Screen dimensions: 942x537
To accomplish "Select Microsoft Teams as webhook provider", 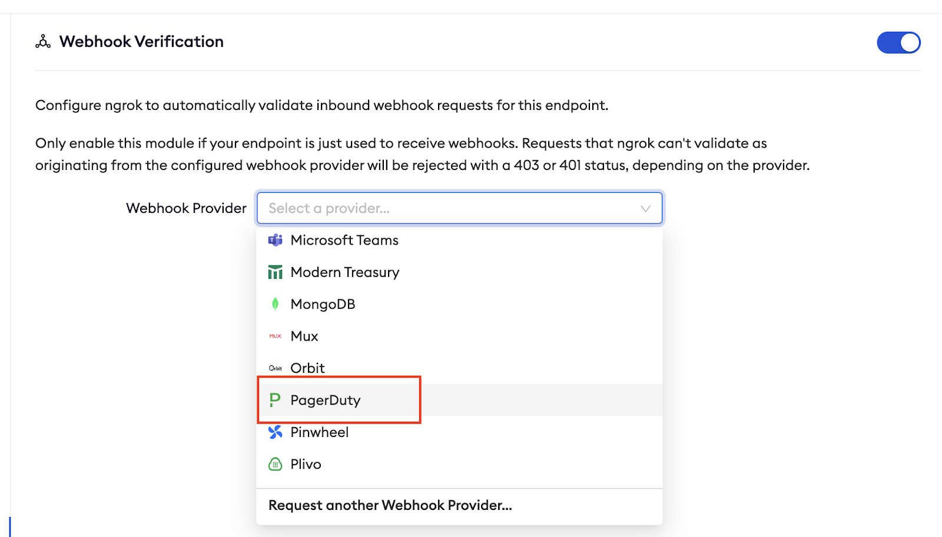I will point(344,240).
